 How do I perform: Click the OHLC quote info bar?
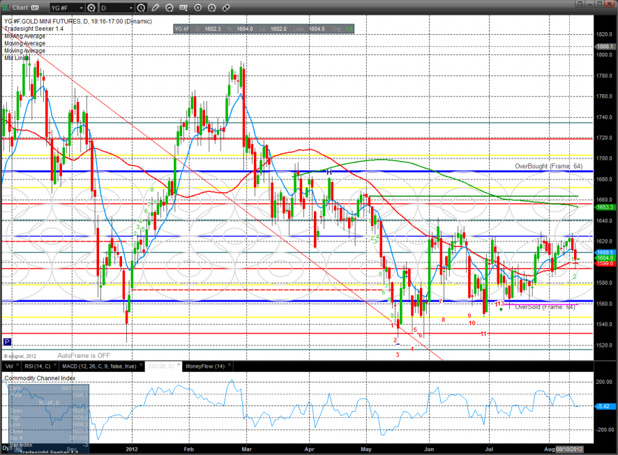click(264, 29)
